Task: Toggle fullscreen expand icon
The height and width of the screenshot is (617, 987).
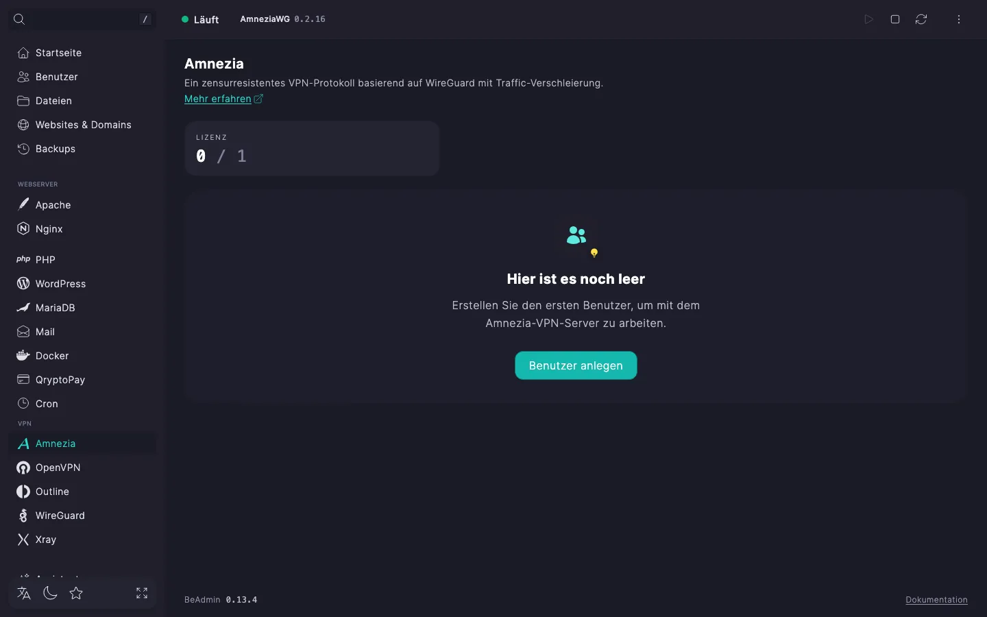Action: tap(142, 593)
